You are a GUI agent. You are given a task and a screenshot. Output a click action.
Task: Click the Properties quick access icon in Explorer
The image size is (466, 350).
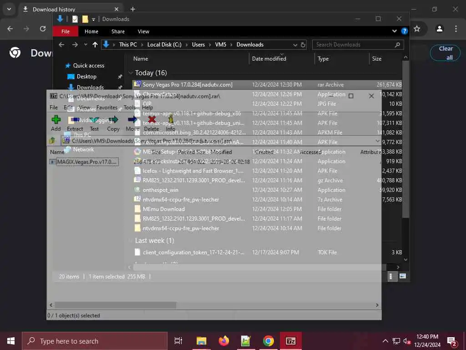(75, 19)
